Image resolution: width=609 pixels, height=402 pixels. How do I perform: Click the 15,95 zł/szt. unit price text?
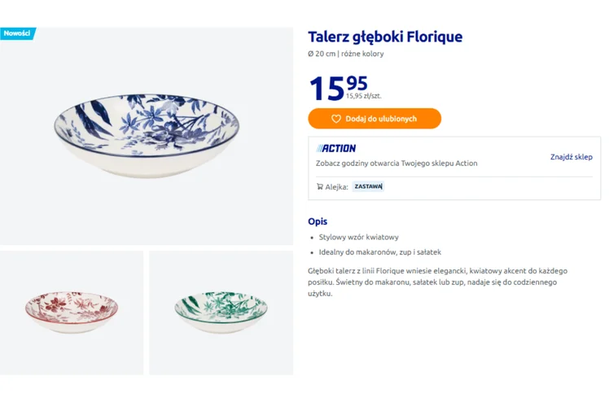point(364,96)
